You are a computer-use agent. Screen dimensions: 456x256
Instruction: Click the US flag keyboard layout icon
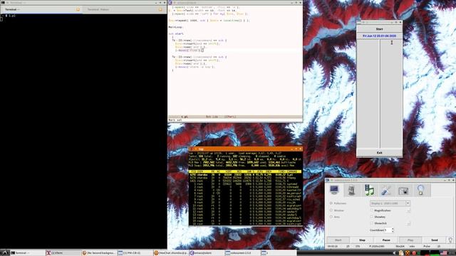pos(444,253)
